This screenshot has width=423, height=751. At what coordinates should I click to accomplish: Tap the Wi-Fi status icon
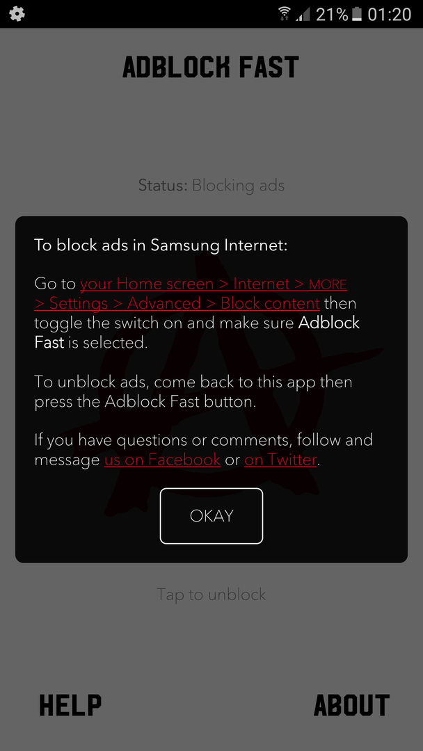click(285, 14)
